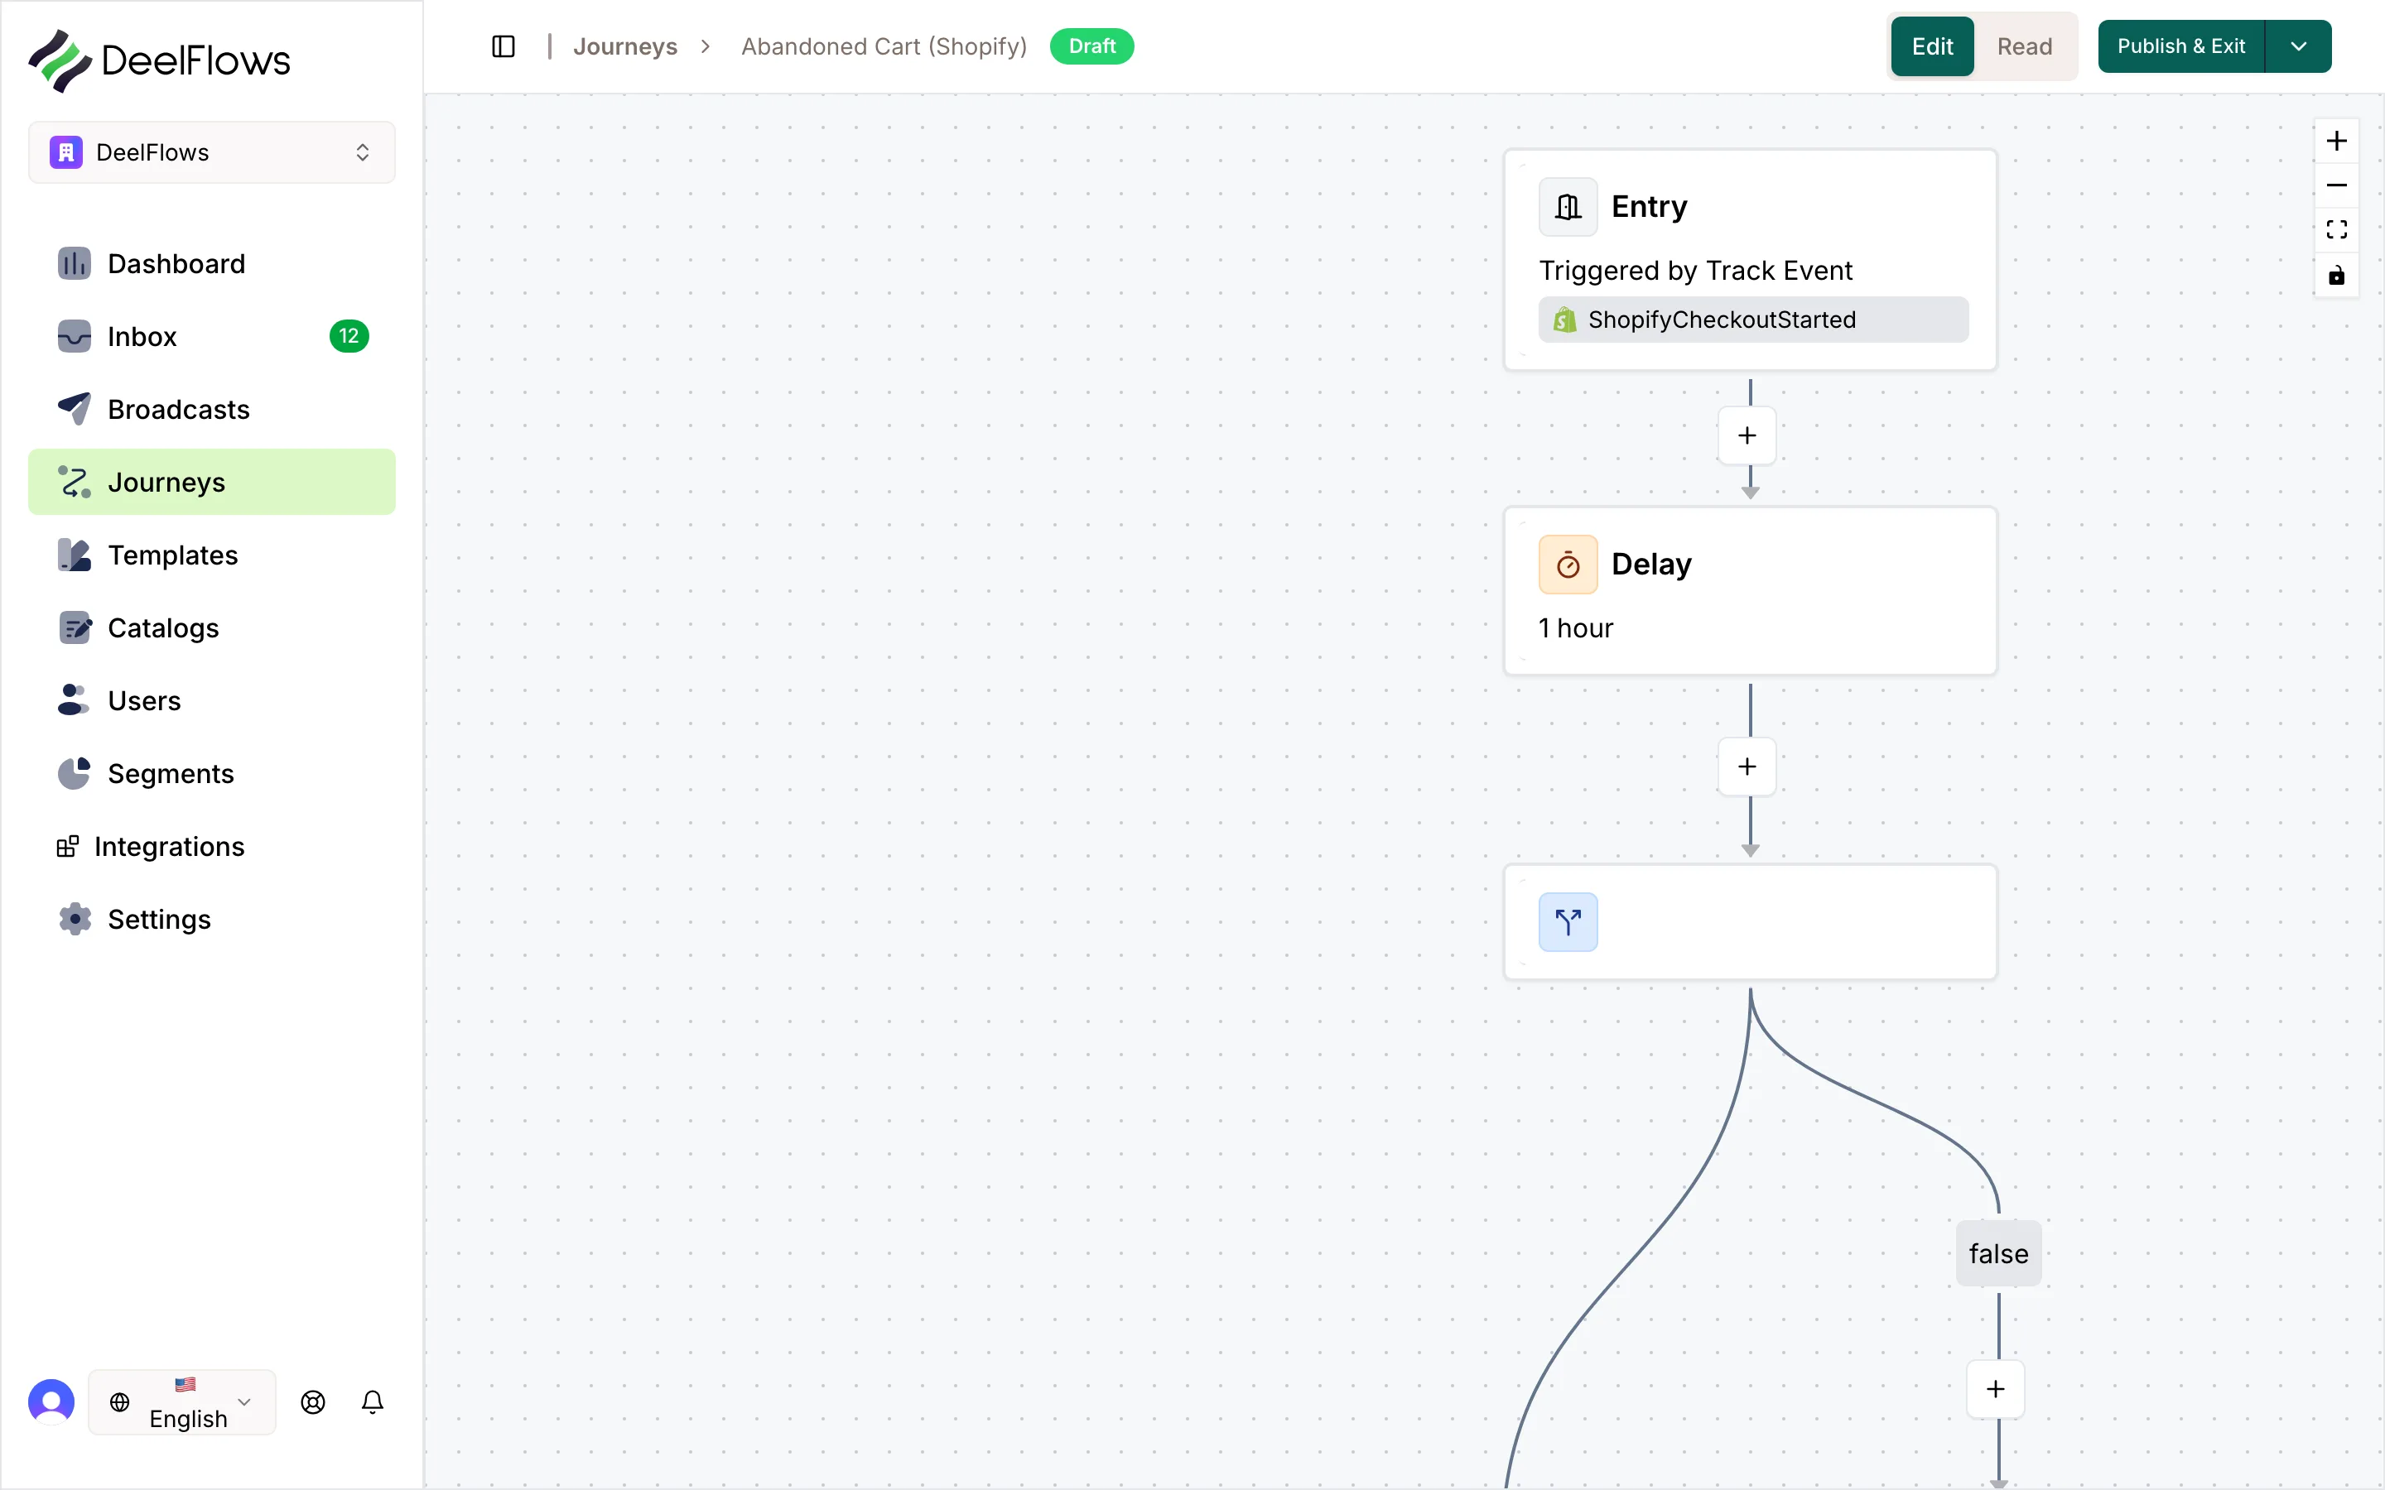Click the Journeys route icon

pos(74,482)
